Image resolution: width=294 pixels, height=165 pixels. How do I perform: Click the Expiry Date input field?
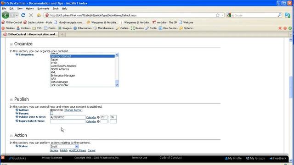click(68, 121)
